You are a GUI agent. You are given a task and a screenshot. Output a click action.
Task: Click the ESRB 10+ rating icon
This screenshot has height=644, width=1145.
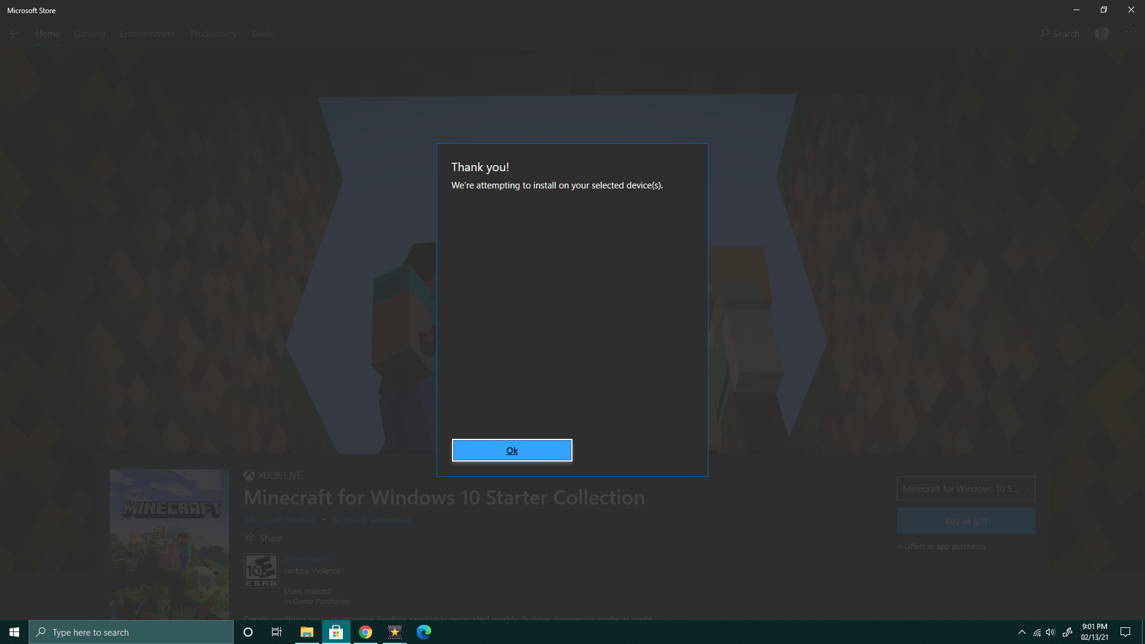tap(261, 571)
